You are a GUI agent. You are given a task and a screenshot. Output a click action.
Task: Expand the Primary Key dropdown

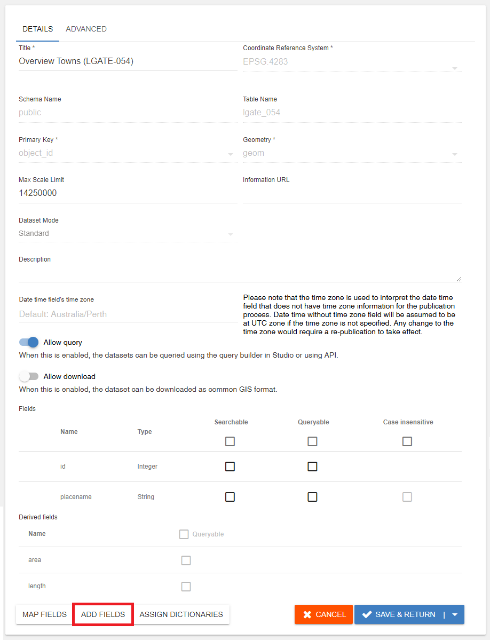(x=230, y=153)
